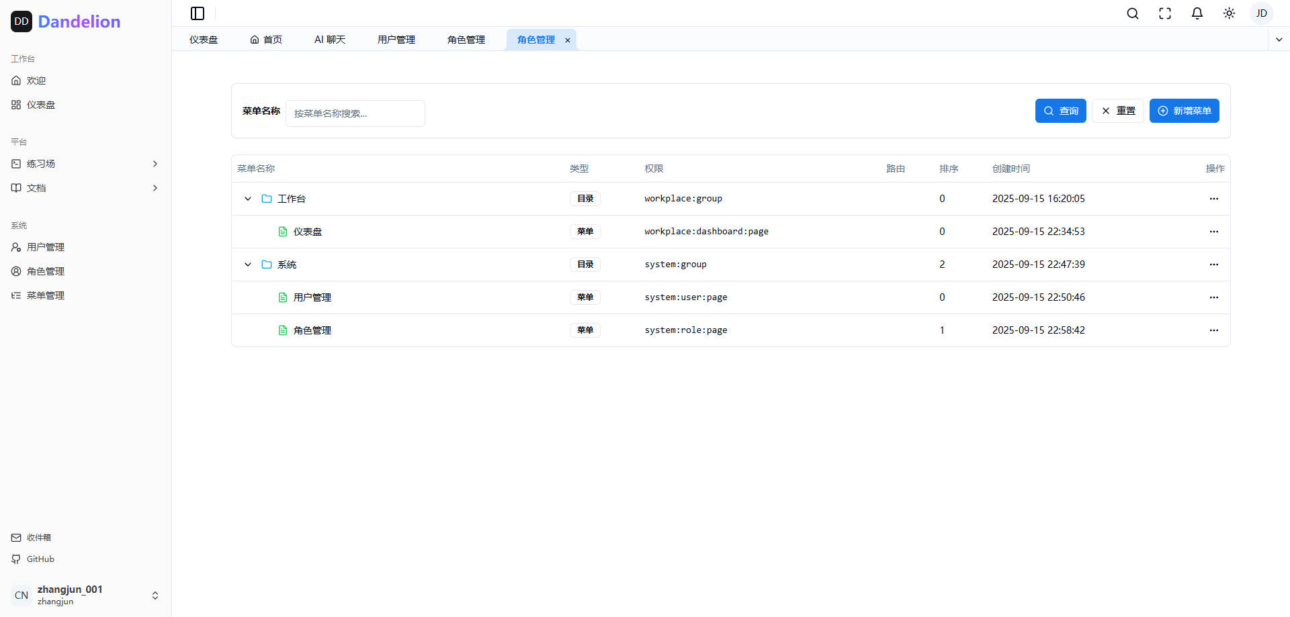Open more actions for 仪表盘 row
Viewport: 1290px width, 617px height.
1213,232
